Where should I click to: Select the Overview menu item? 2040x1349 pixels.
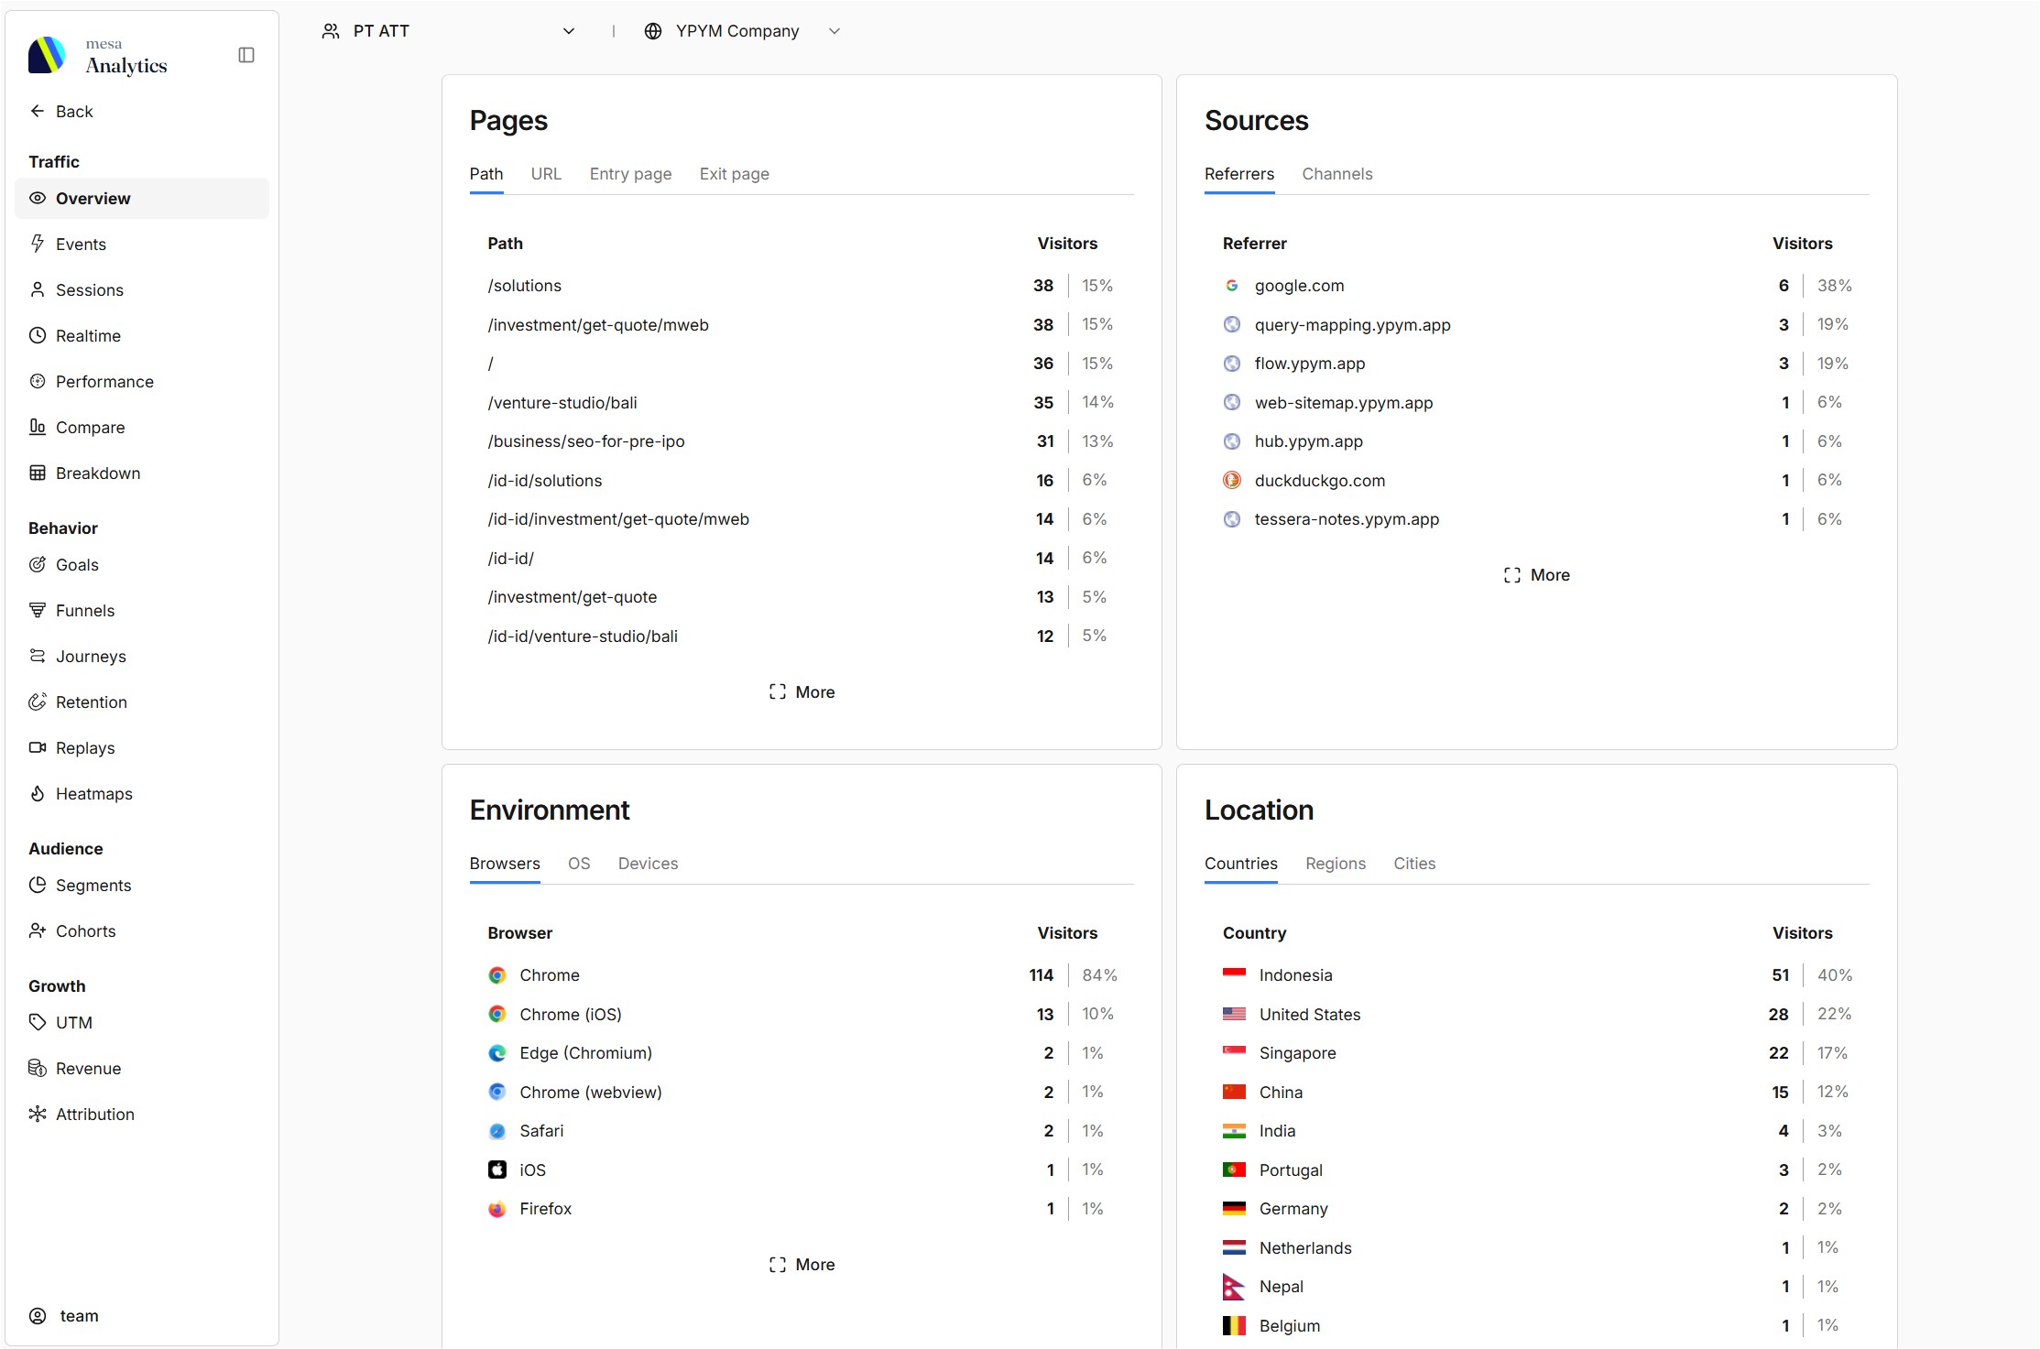point(142,198)
